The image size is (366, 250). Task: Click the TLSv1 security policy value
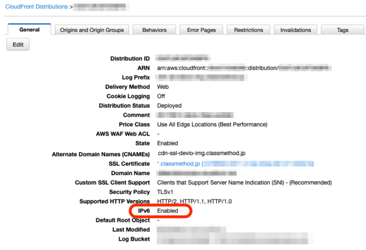click(x=166, y=192)
